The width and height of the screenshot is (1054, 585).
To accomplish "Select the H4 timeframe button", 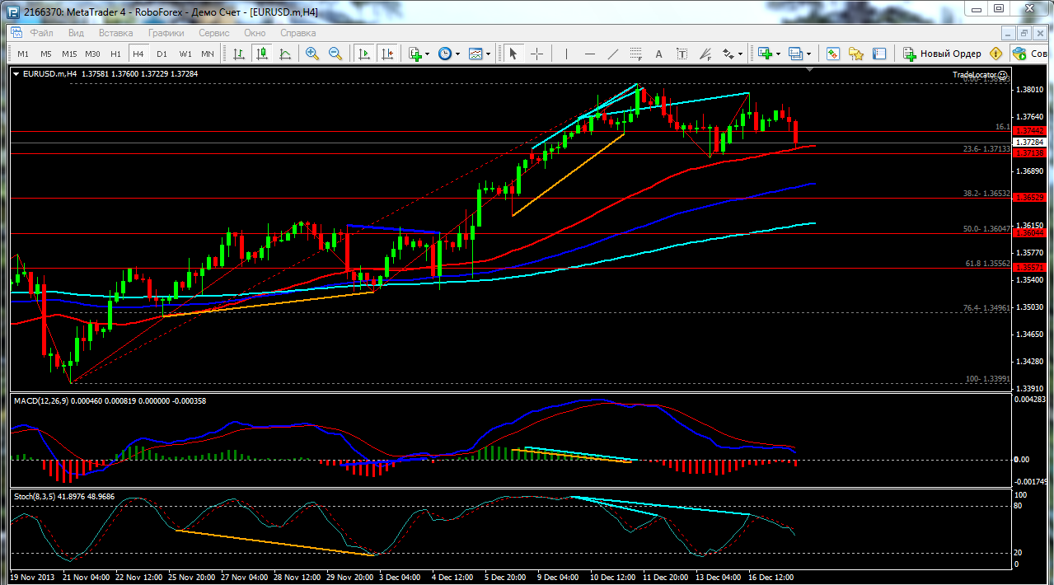I will 138,54.
